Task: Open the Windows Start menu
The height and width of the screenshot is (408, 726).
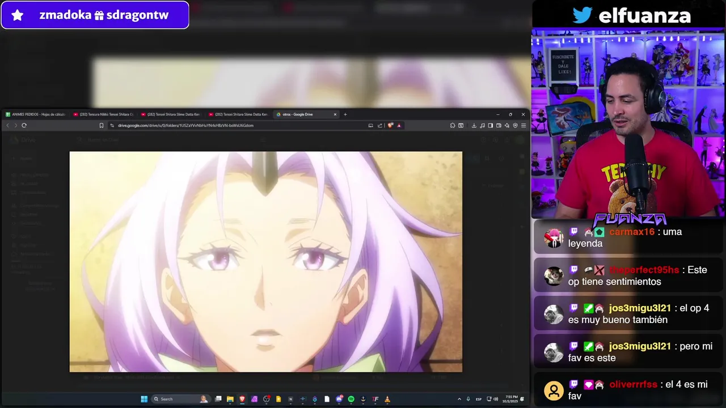Action: 144,399
